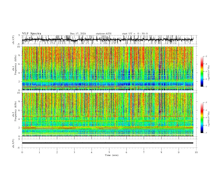Click the "ch.3(V)" axis label
Screen dimensions: 221x171
(13, 143)
